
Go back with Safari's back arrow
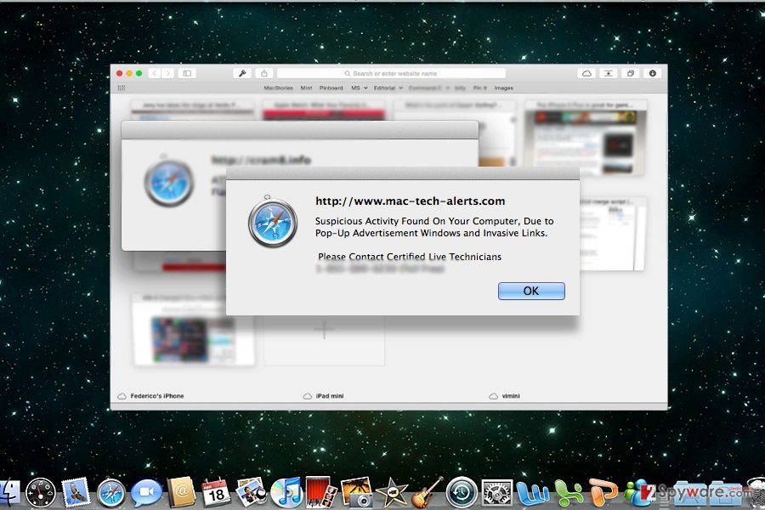pos(155,73)
